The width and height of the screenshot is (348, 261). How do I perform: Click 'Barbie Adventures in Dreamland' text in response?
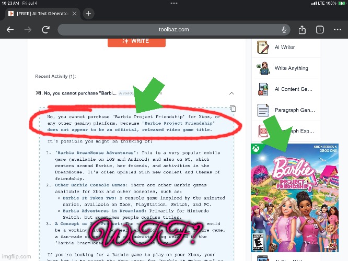point(105,211)
